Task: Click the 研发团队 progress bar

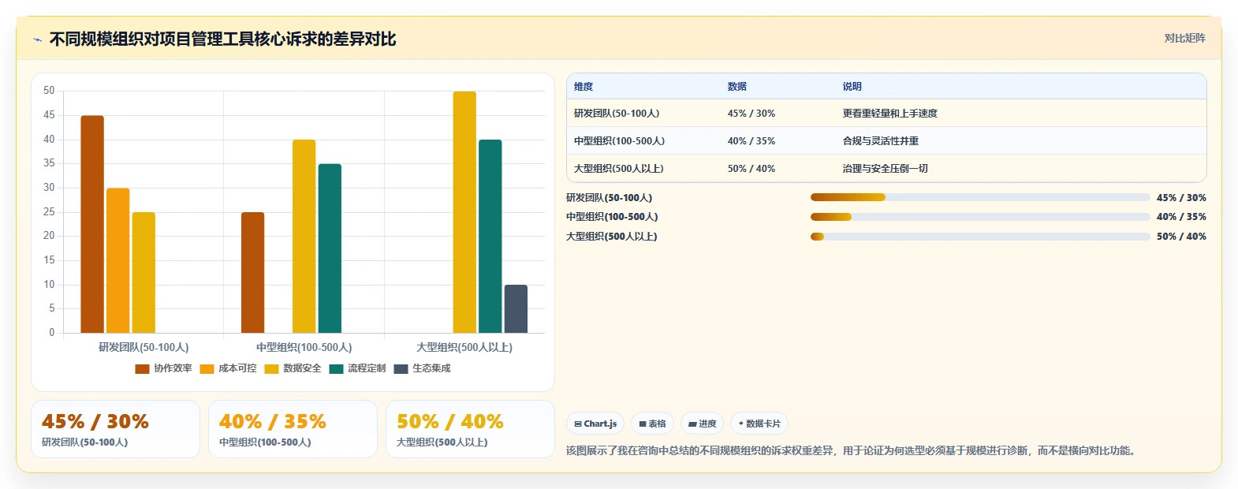Action: pos(980,197)
